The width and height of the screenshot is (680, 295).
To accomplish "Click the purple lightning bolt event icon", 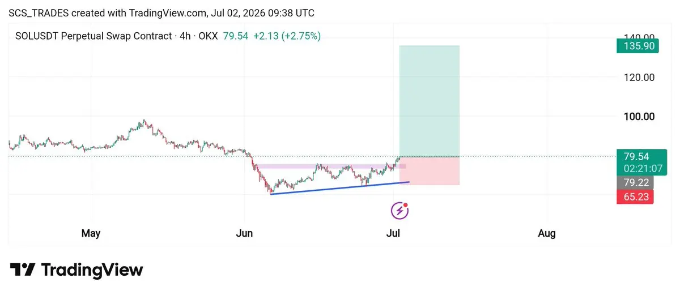I will coord(400,211).
